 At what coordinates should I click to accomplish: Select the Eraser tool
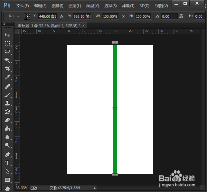point(7,120)
